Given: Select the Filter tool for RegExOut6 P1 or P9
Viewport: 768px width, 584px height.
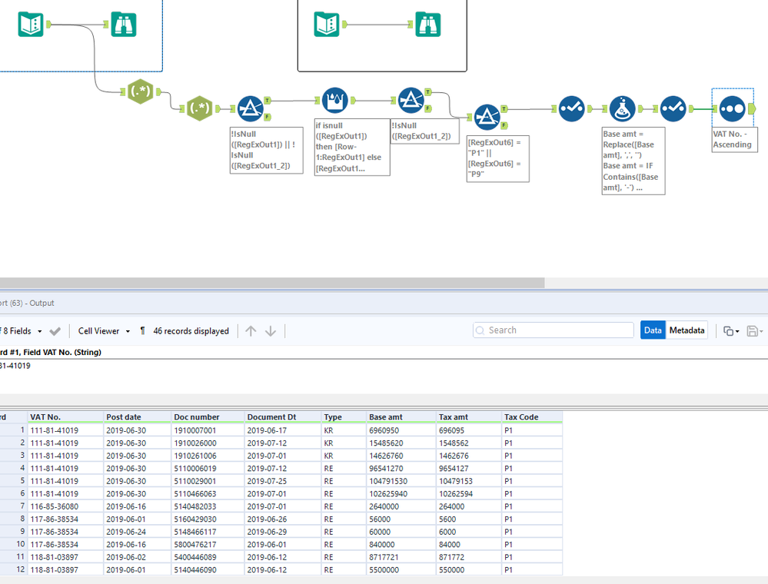Looking at the screenshot, I should pos(487,117).
